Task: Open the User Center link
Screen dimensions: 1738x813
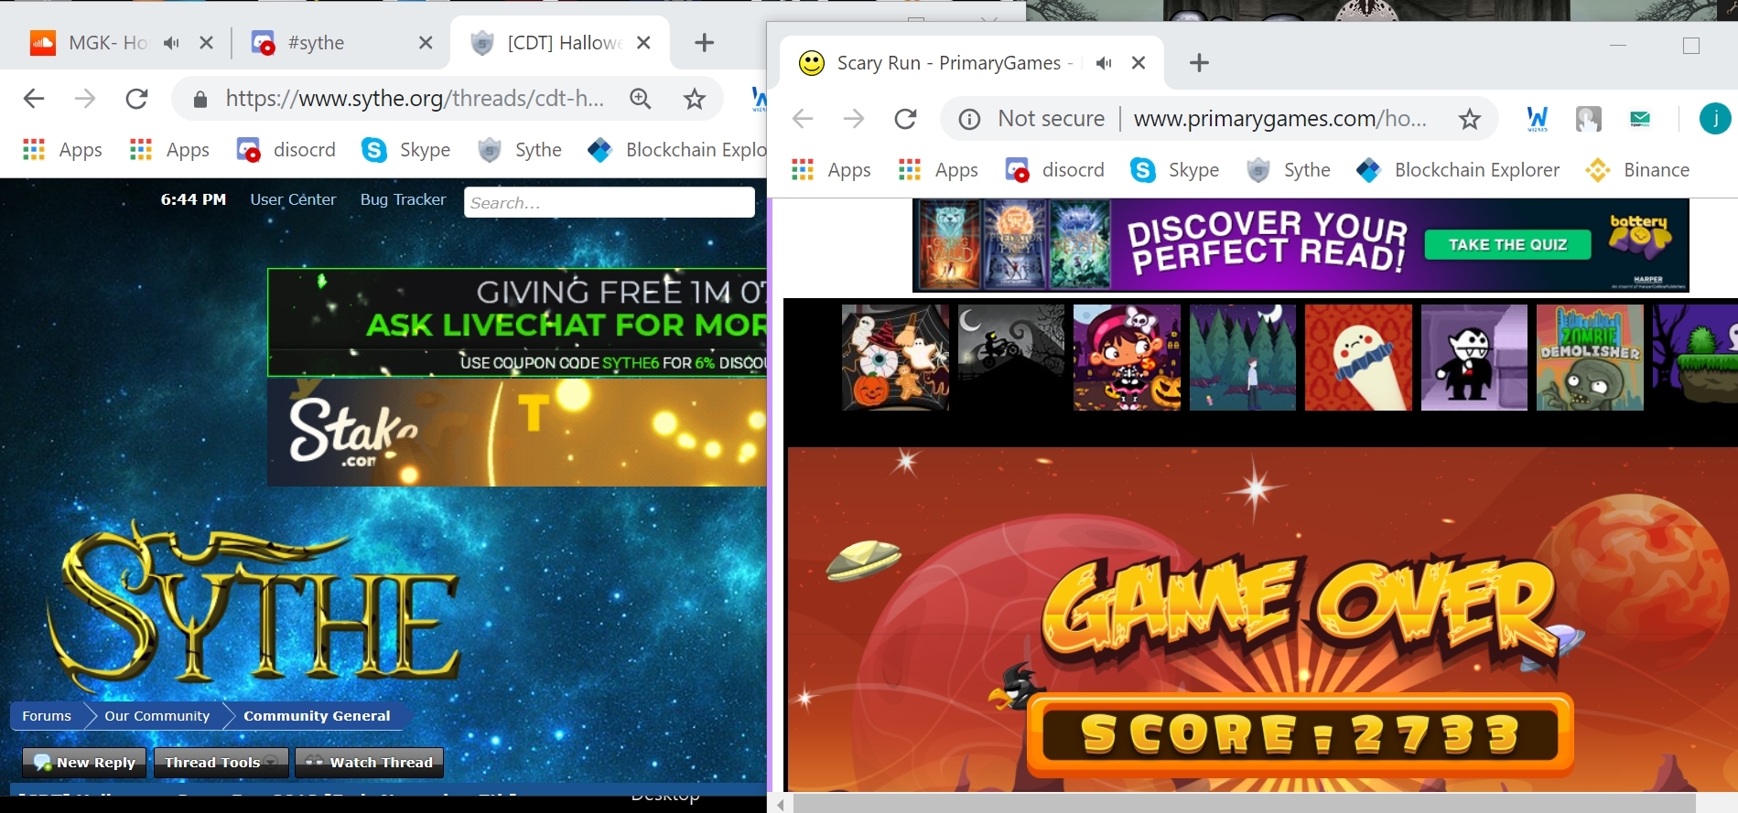Action: click(293, 199)
